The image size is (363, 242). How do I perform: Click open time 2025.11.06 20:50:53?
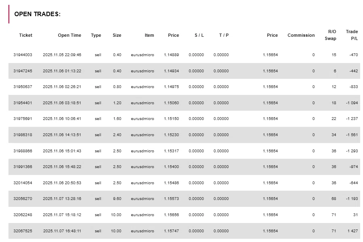pos(62,183)
